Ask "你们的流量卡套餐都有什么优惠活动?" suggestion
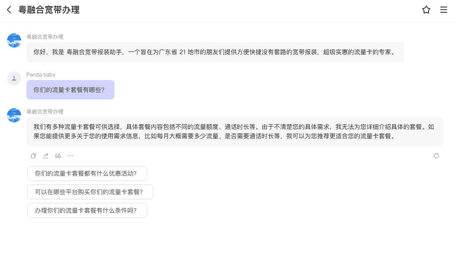This screenshot has width=454, height=261. click(87, 173)
